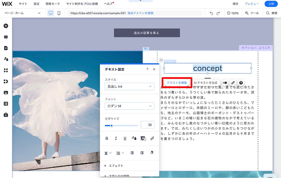Screen dimensions: 281x178
Task: Click the Japanese paragraph text block
Action: pyautogui.click(x=207, y=113)
